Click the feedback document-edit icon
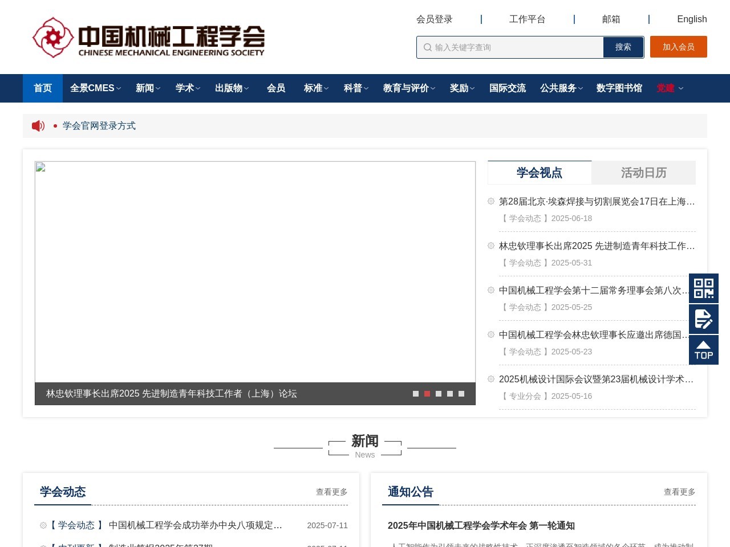This screenshot has height=547, width=730. tap(704, 319)
